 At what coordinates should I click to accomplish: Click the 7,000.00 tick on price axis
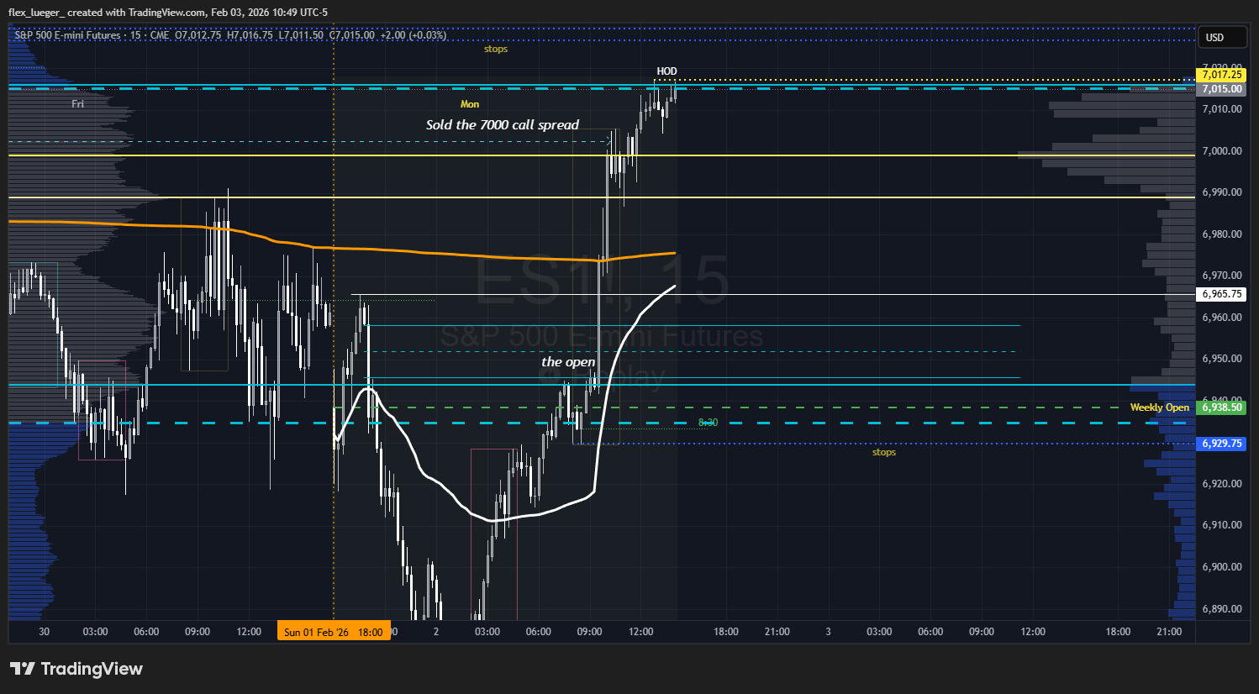pos(1221,151)
